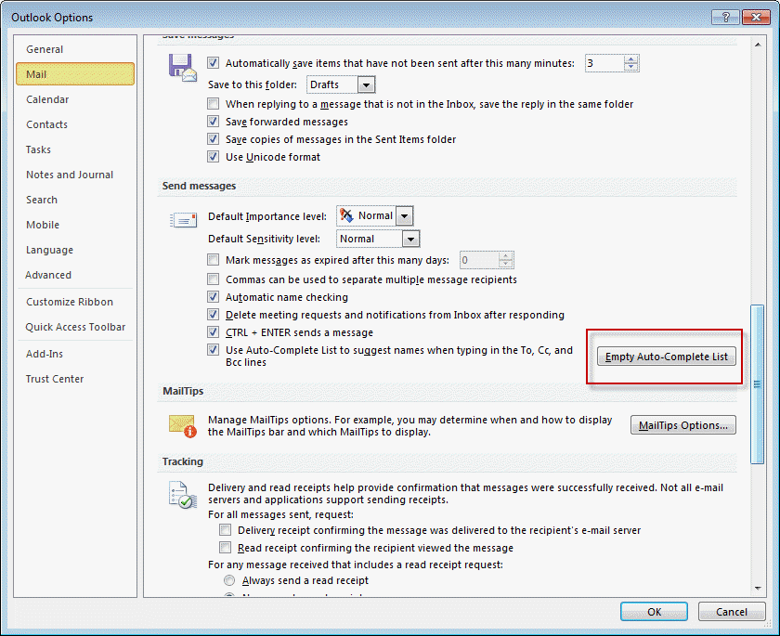Open MailTips Options dialog
The height and width of the screenshot is (636, 780).
[683, 425]
